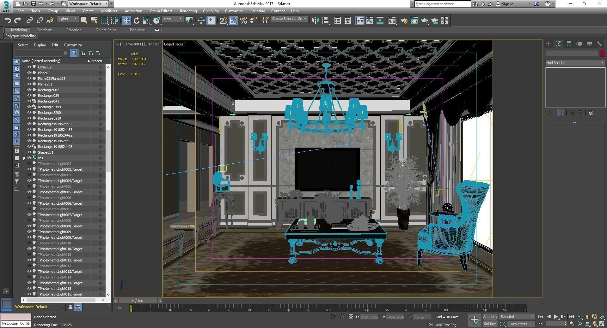Toggle frozen state of Rectangle039
Screen dimensions: 607x328
(101, 96)
